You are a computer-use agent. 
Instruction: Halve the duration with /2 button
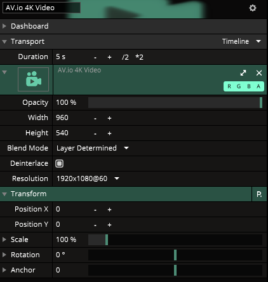click(125, 57)
